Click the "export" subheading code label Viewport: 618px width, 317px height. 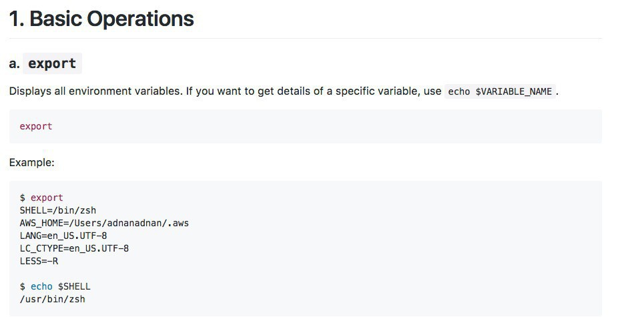[52, 63]
